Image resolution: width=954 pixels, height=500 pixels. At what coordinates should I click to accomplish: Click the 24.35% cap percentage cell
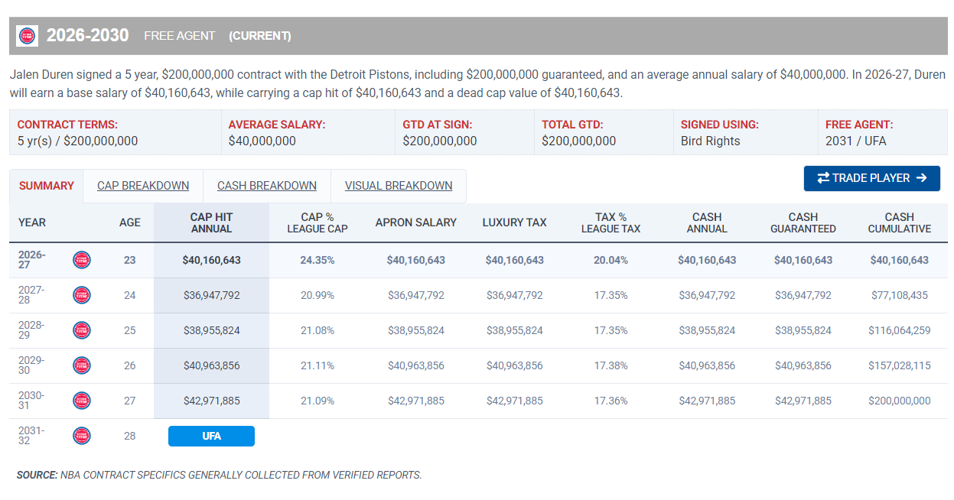[x=317, y=260]
